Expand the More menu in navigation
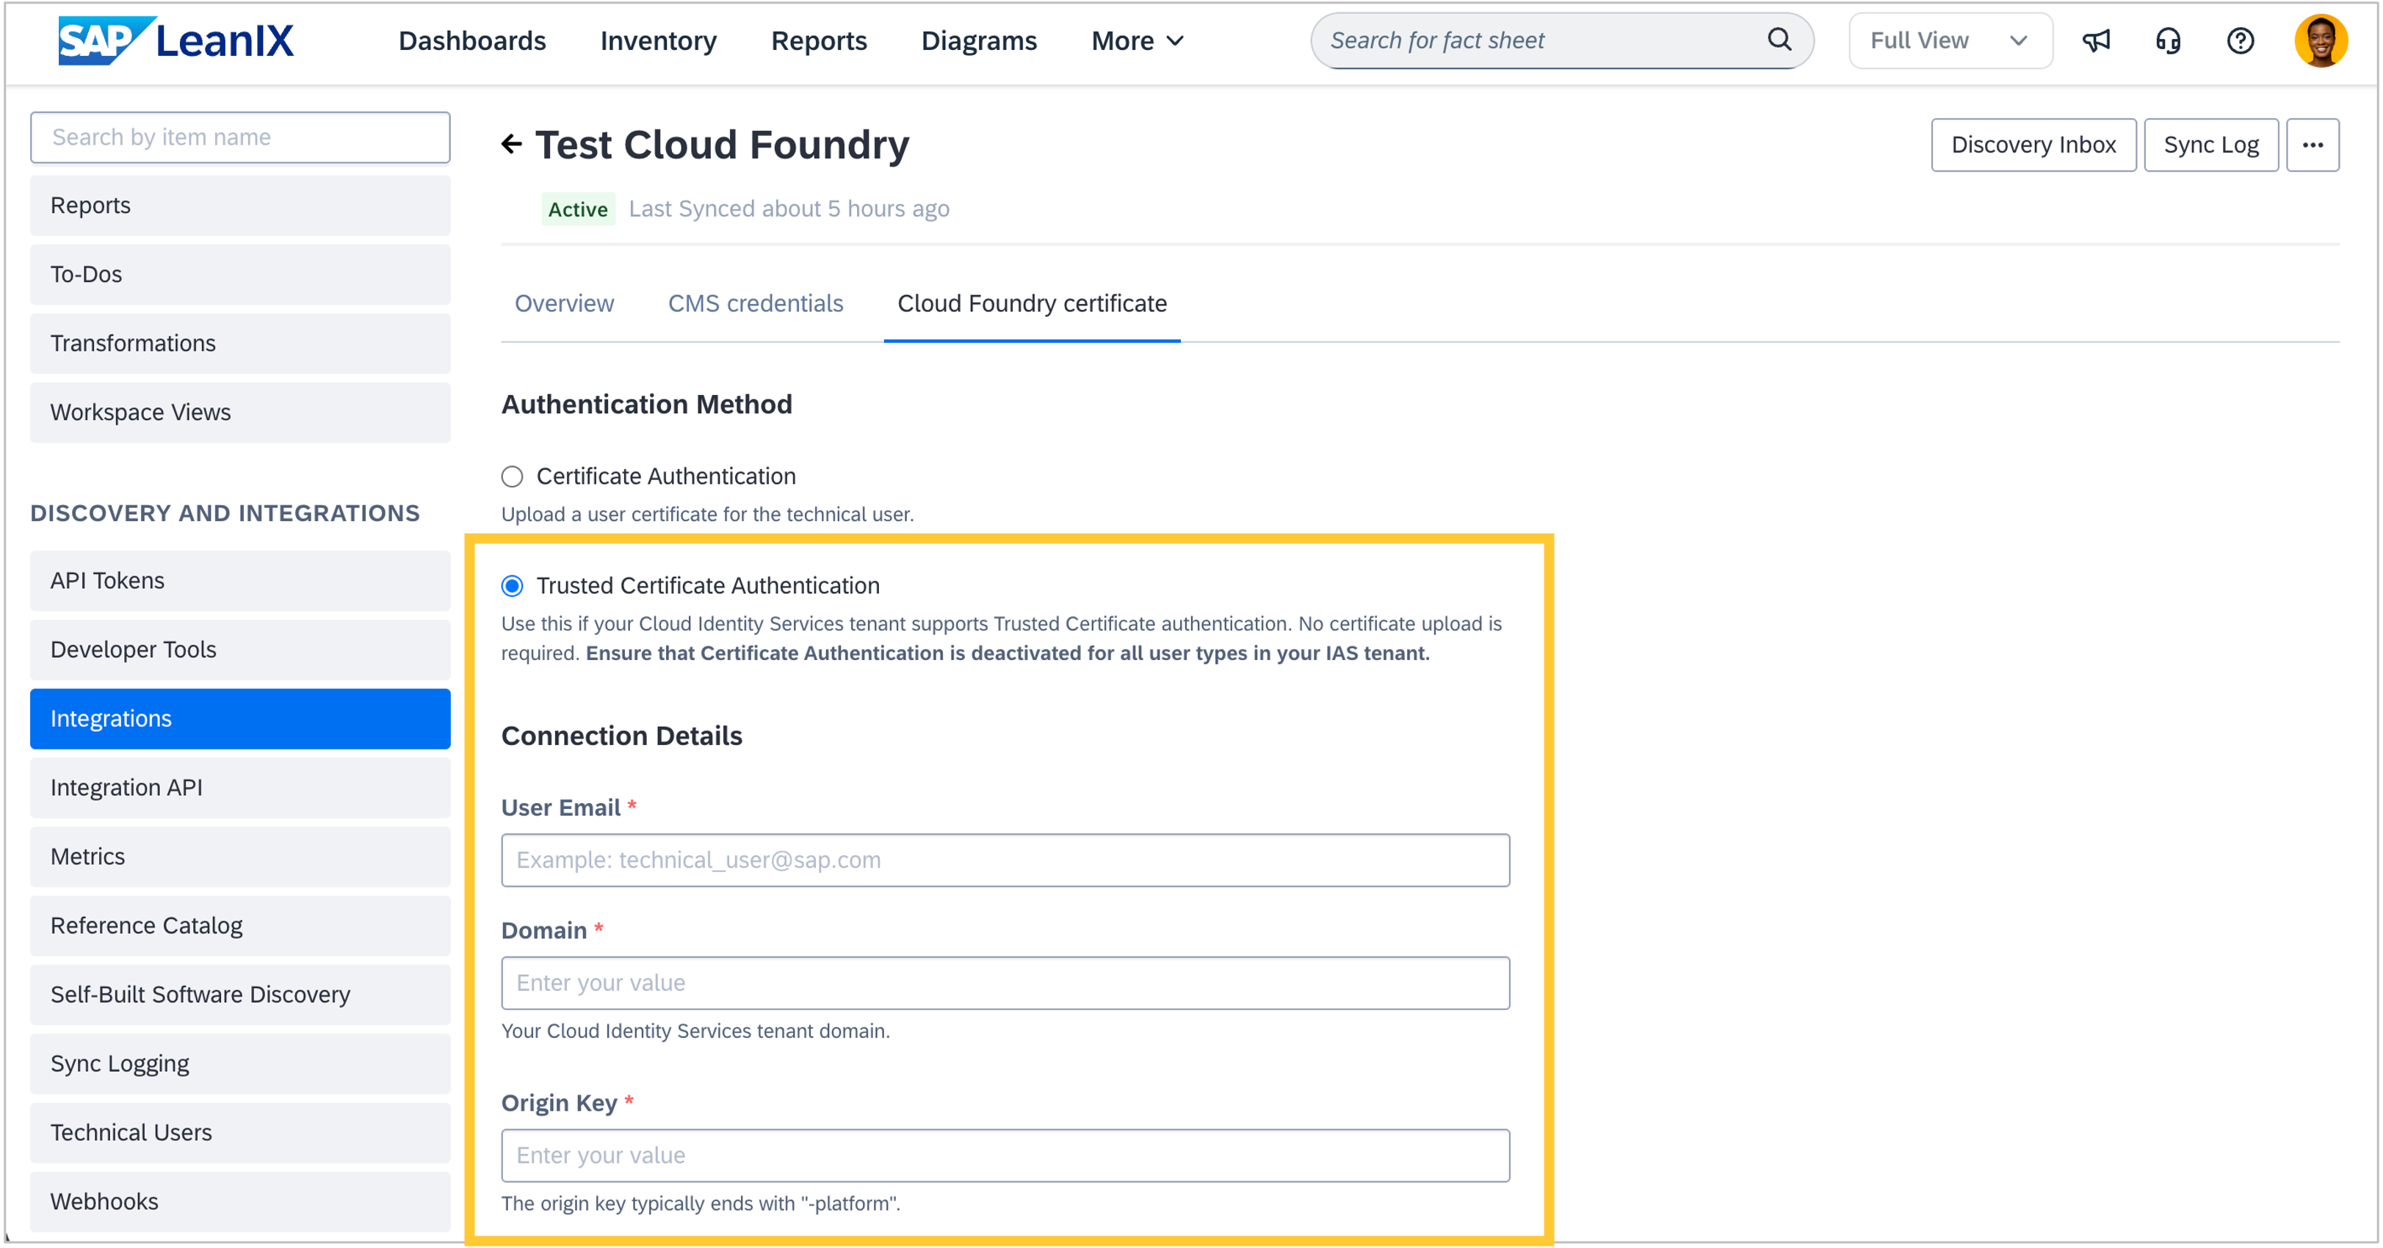The height and width of the screenshot is (1248, 2383). pos(1137,40)
